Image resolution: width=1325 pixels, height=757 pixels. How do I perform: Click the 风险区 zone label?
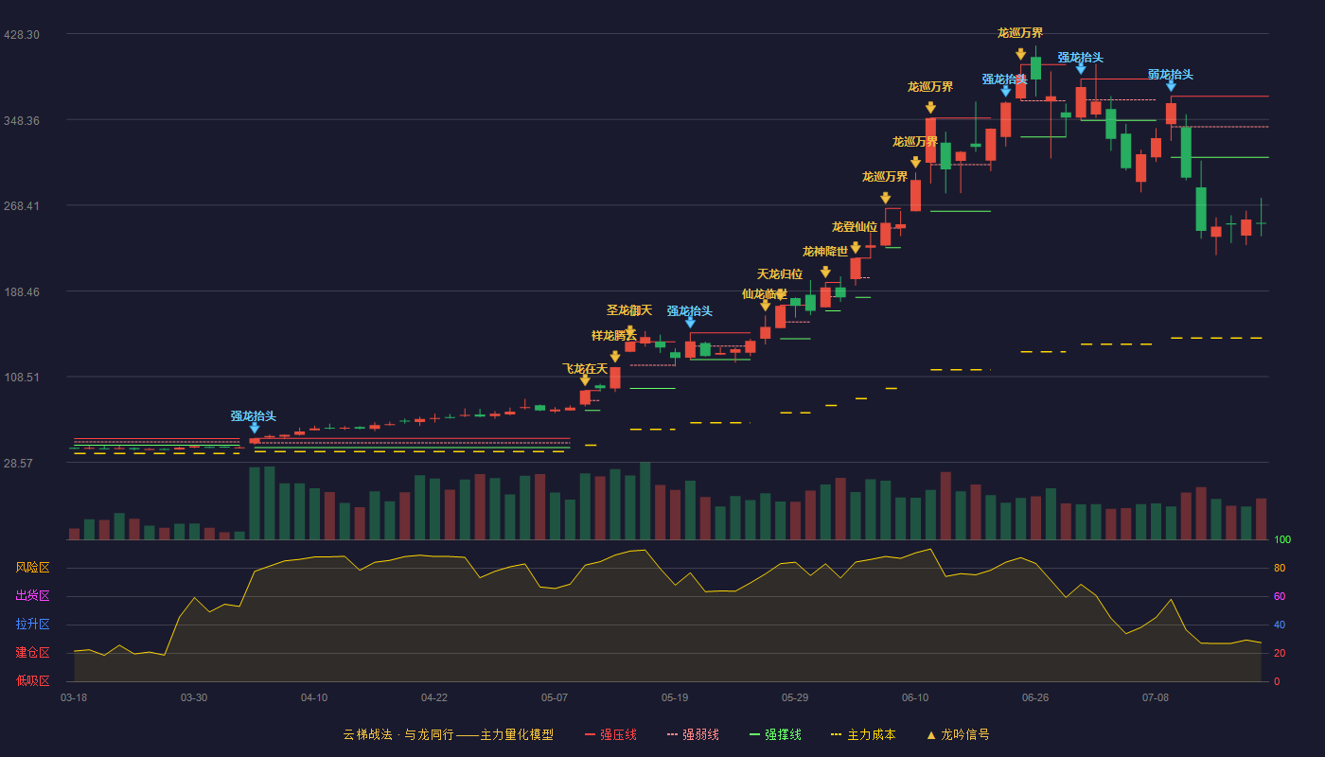[32, 568]
